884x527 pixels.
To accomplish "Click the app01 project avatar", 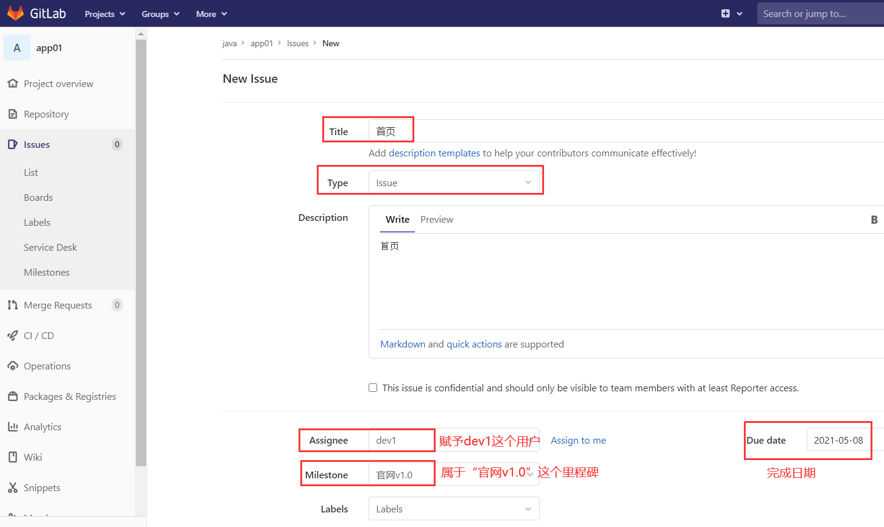I will click(x=17, y=48).
